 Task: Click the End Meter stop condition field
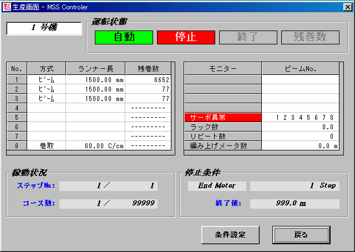click(217, 186)
